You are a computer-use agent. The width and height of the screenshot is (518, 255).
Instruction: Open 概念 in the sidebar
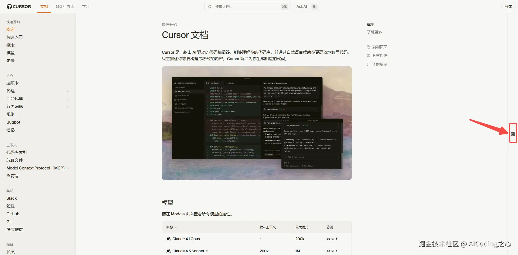click(x=11, y=45)
